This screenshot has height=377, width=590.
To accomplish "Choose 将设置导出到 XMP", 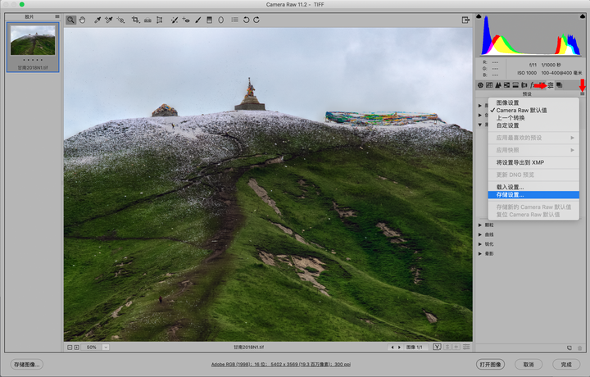I will coord(533,162).
